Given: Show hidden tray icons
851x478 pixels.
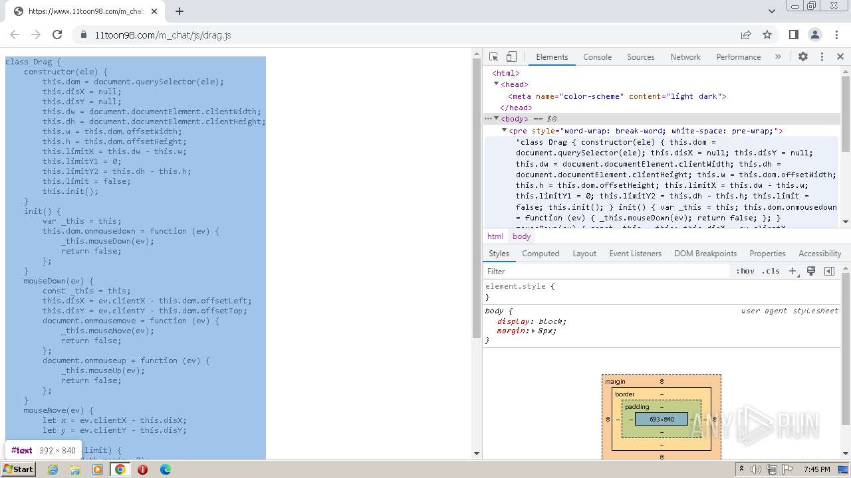Looking at the screenshot, I should [743, 469].
